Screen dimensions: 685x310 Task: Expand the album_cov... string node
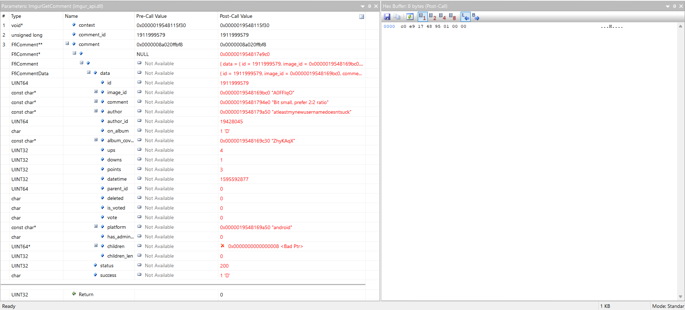(96, 140)
